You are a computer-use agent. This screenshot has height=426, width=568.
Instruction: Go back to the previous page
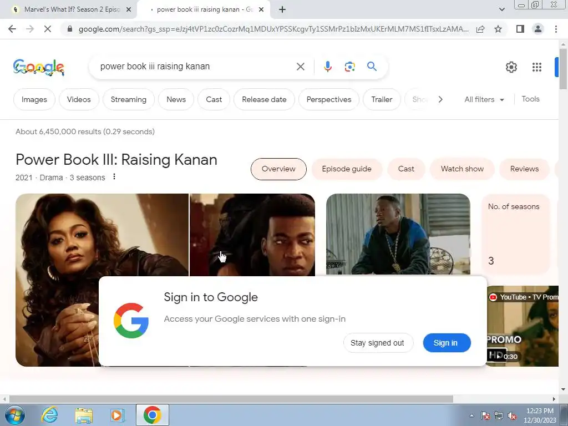[12, 29]
